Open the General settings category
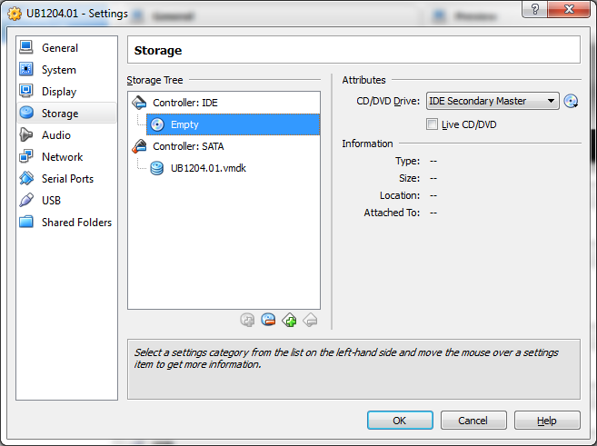Viewport: 597px width, 446px height. pos(60,48)
